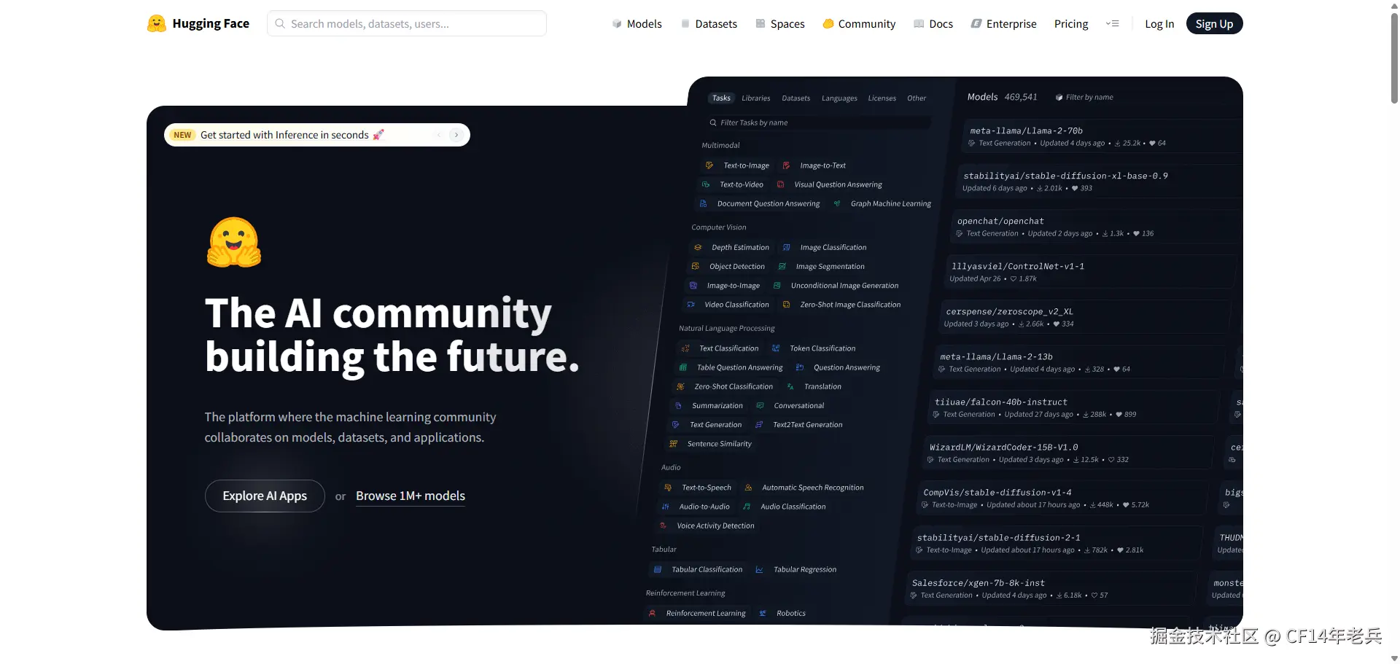Show the previous banner announcement with left arrow
1400x664 pixels.
439,135
